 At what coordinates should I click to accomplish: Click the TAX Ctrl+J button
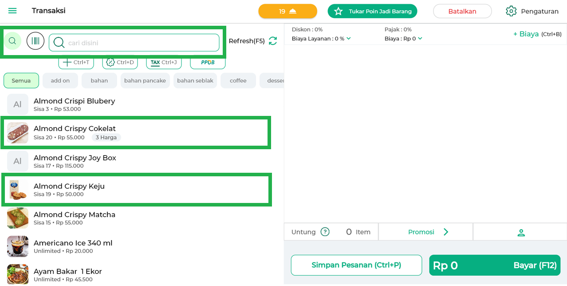[164, 63]
